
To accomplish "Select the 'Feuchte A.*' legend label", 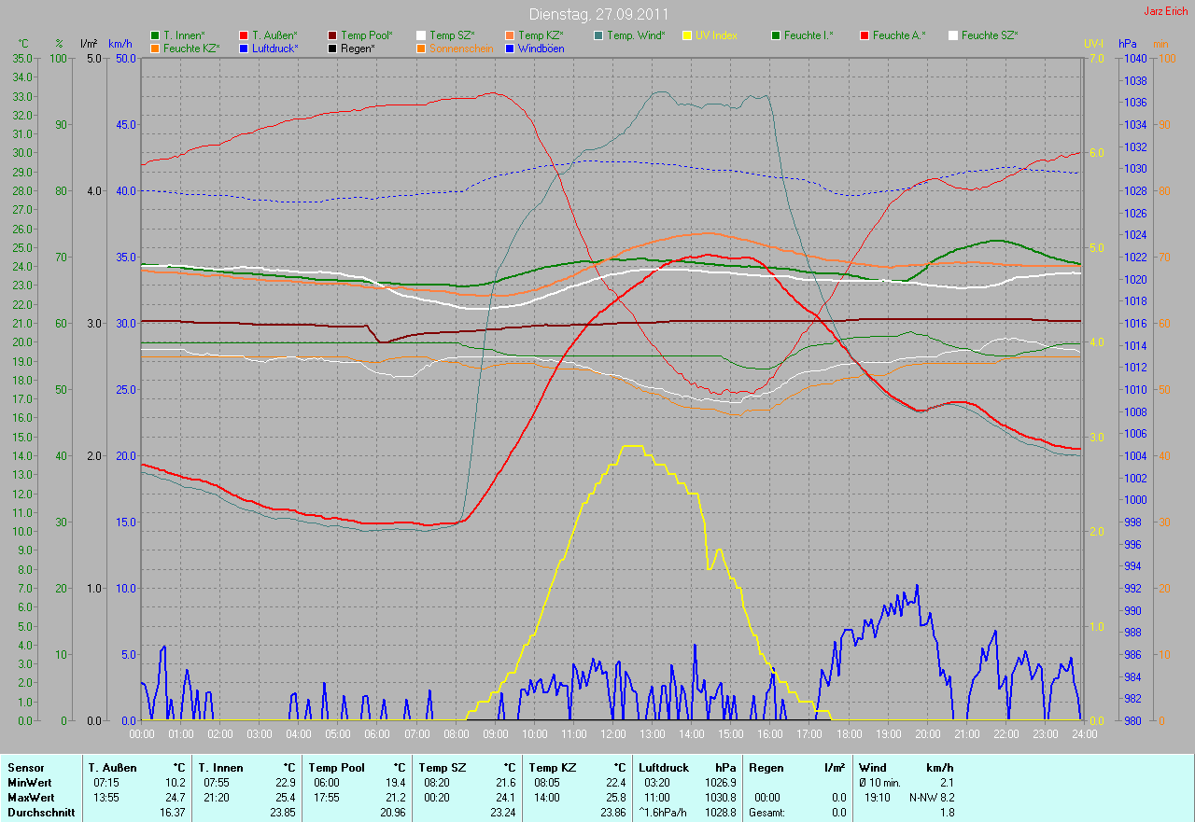I will [899, 35].
